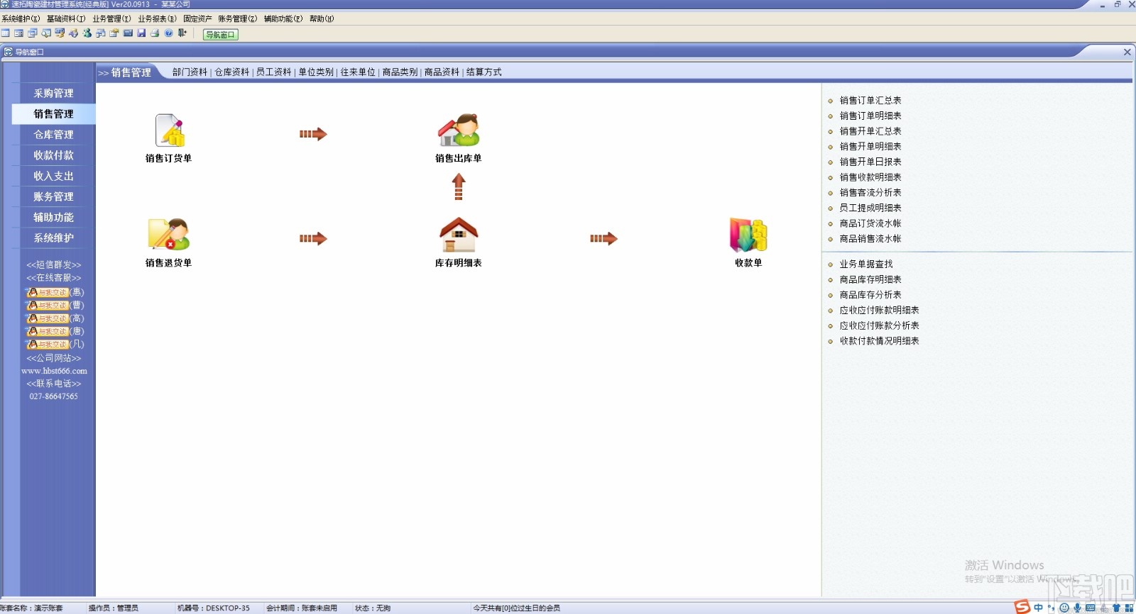
Task: Visit the www.hbst666.com website link
Action: click(54, 371)
